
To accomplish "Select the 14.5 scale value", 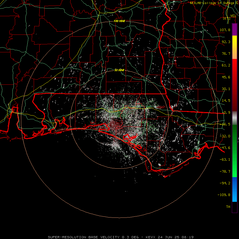I will click(226, 101).
